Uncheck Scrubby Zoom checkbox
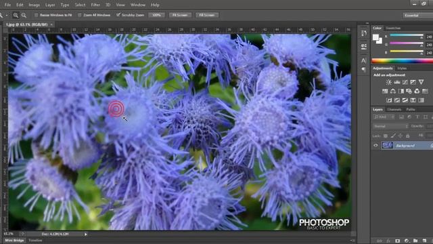Viewport: 433px width, 244px height. pyautogui.click(x=118, y=15)
